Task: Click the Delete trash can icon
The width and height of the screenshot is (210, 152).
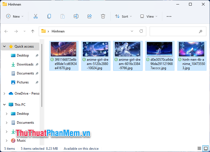Action: (103, 16)
